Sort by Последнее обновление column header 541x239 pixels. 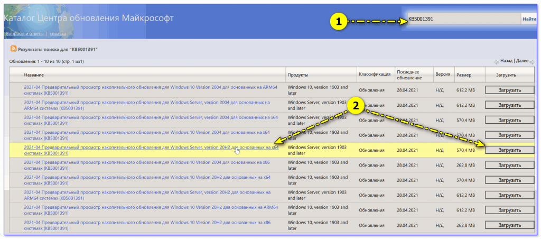409,75
